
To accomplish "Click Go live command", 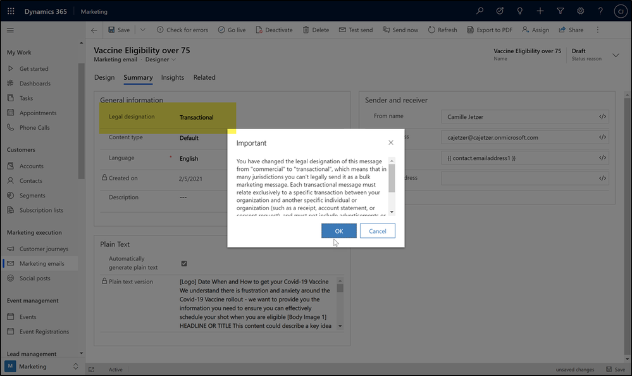I will pos(232,30).
